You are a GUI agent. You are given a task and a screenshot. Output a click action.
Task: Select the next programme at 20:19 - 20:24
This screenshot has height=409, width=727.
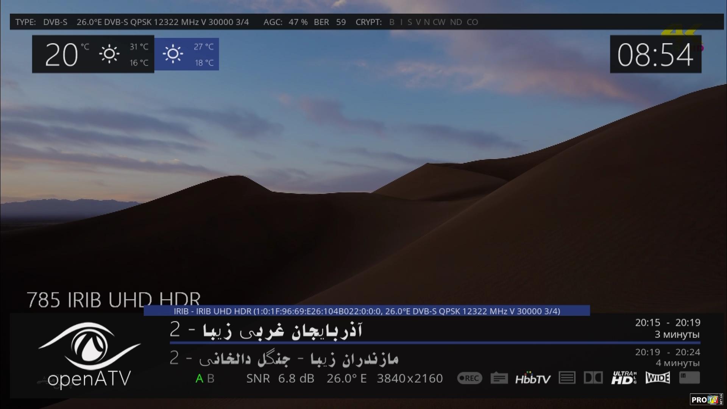pos(284,358)
